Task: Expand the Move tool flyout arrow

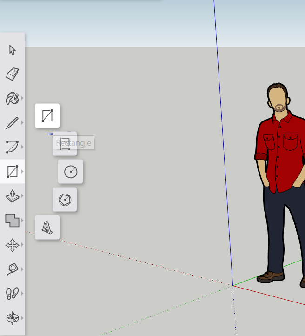Action: click(22, 245)
